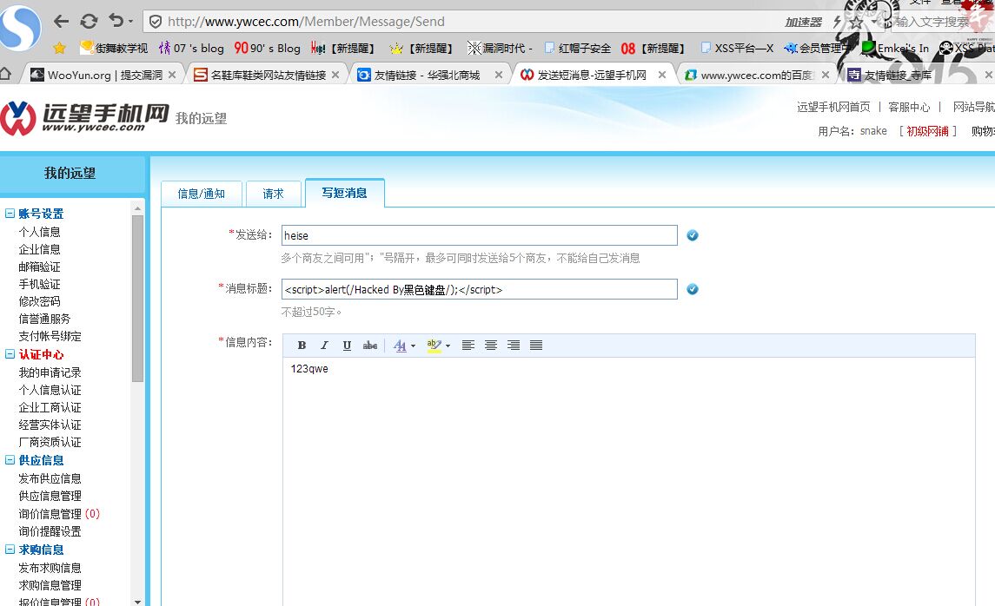
Task: Click the checkmark beside the 发送给 field
Action: tap(693, 235)
